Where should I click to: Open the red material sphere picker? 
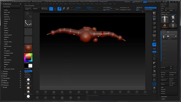point(28,48)
